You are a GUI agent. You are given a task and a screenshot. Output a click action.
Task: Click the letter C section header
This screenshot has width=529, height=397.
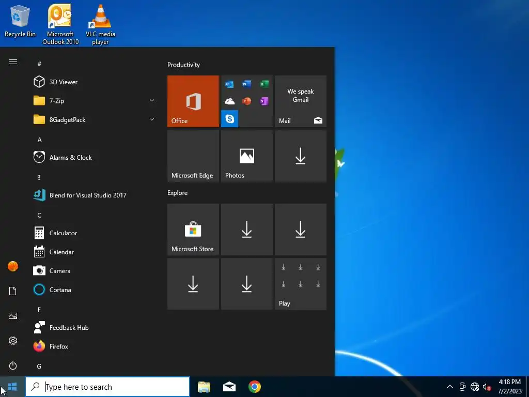[x=39, y=216]
